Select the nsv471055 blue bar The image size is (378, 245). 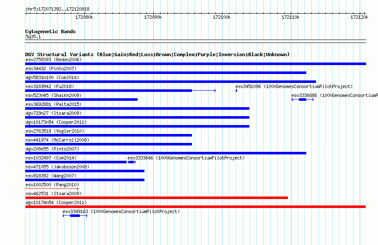click(85, 171)
